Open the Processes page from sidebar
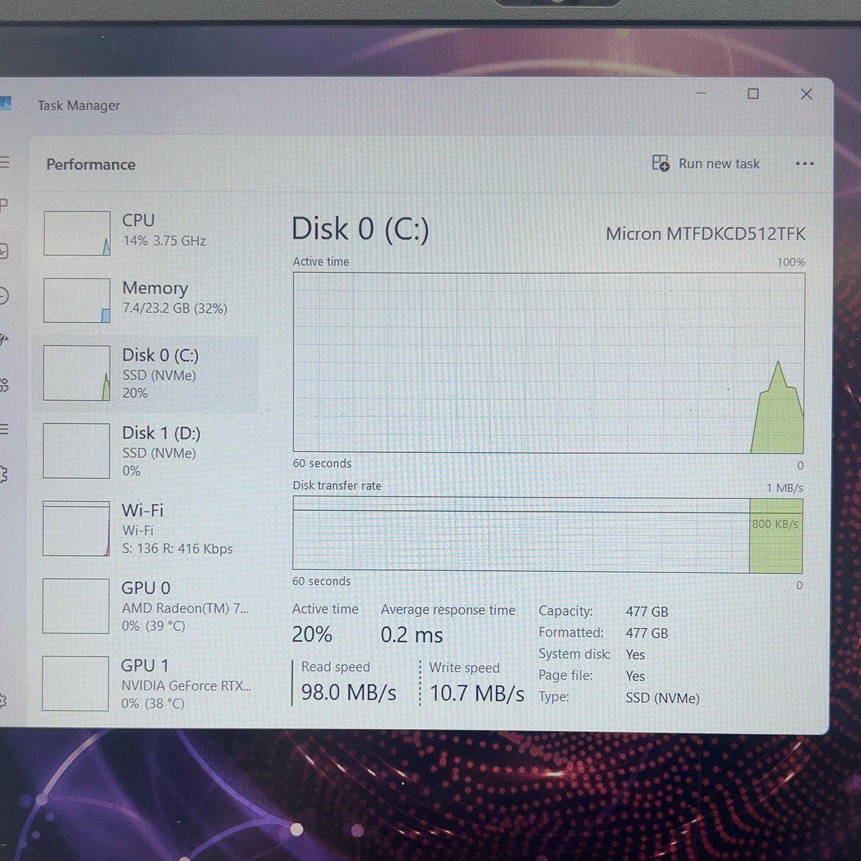Viewport: 861px width, 861px height. 3,205
